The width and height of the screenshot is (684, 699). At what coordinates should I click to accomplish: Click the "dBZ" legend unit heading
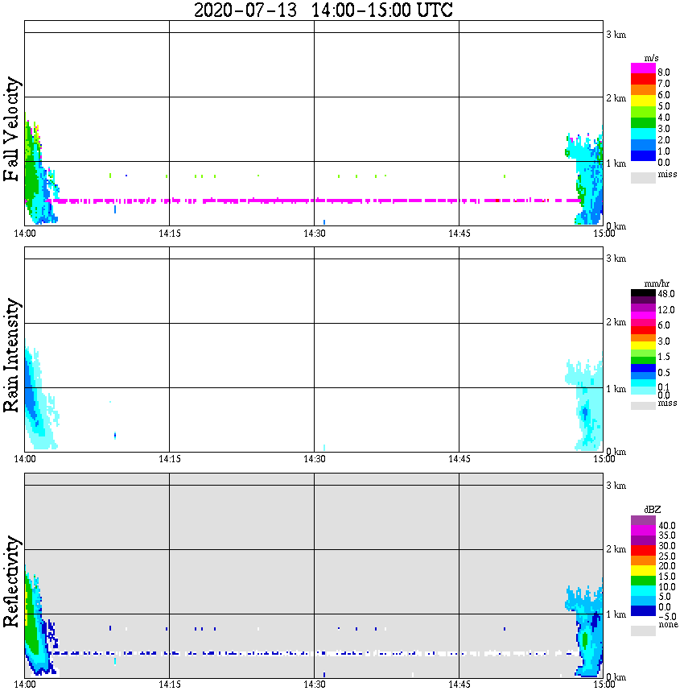(653, 510)
